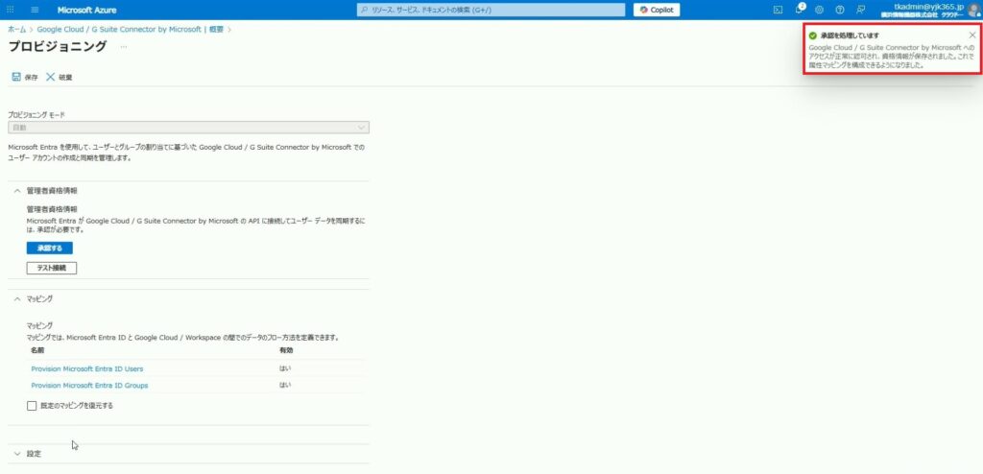Click the 破棄 discard toolbar button
Image resolution: width=983 pixels, height=474 pixels.
click(x=60, y=77)
